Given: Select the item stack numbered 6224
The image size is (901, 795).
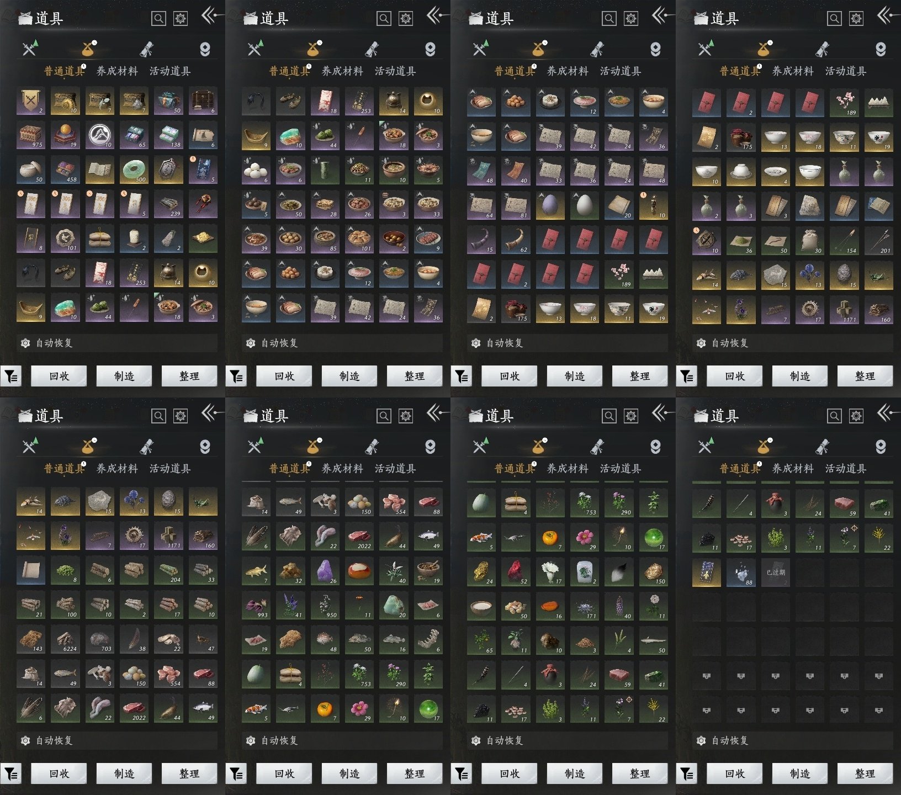Looking at the screenshot, I should pyautogui.click(x=65, y=640).
